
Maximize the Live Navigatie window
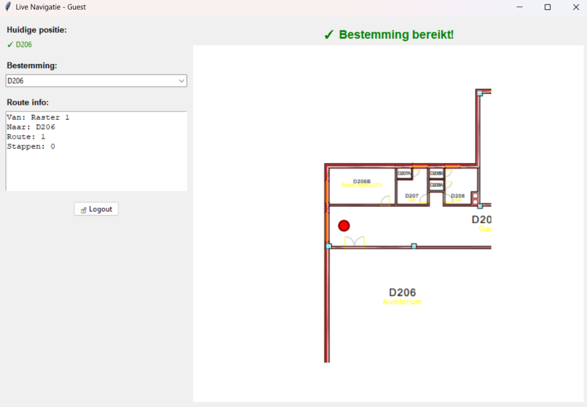point(547,7)
